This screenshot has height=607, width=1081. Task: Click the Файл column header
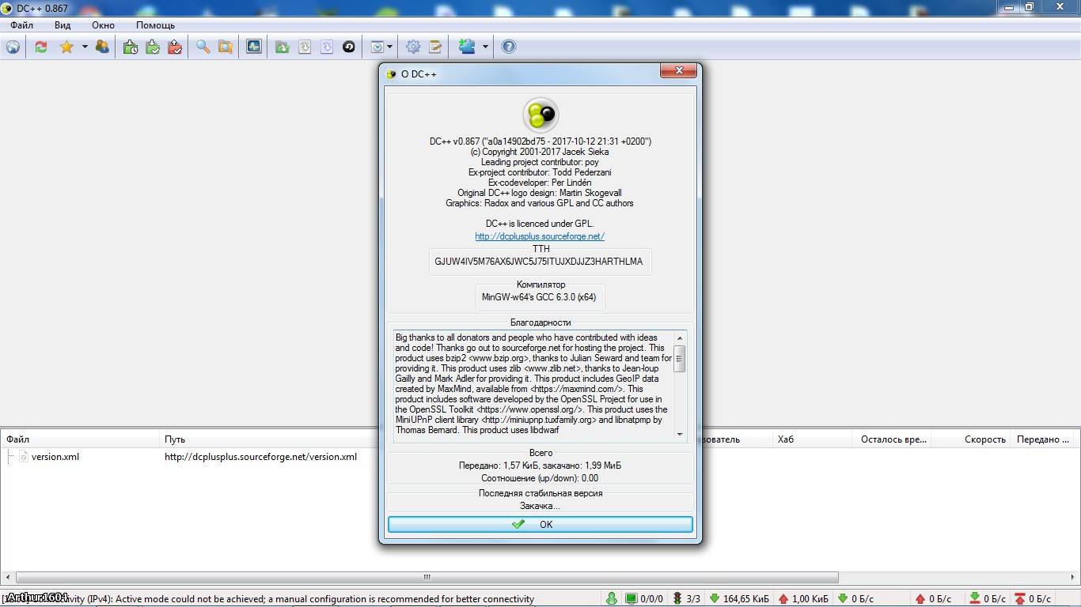point(79,439)
